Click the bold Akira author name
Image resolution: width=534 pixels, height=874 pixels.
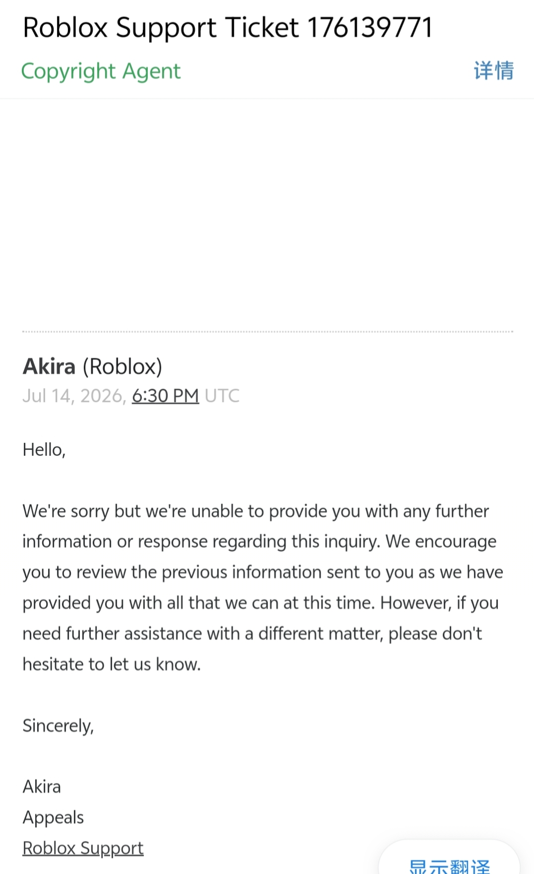(x=49, y=366)
